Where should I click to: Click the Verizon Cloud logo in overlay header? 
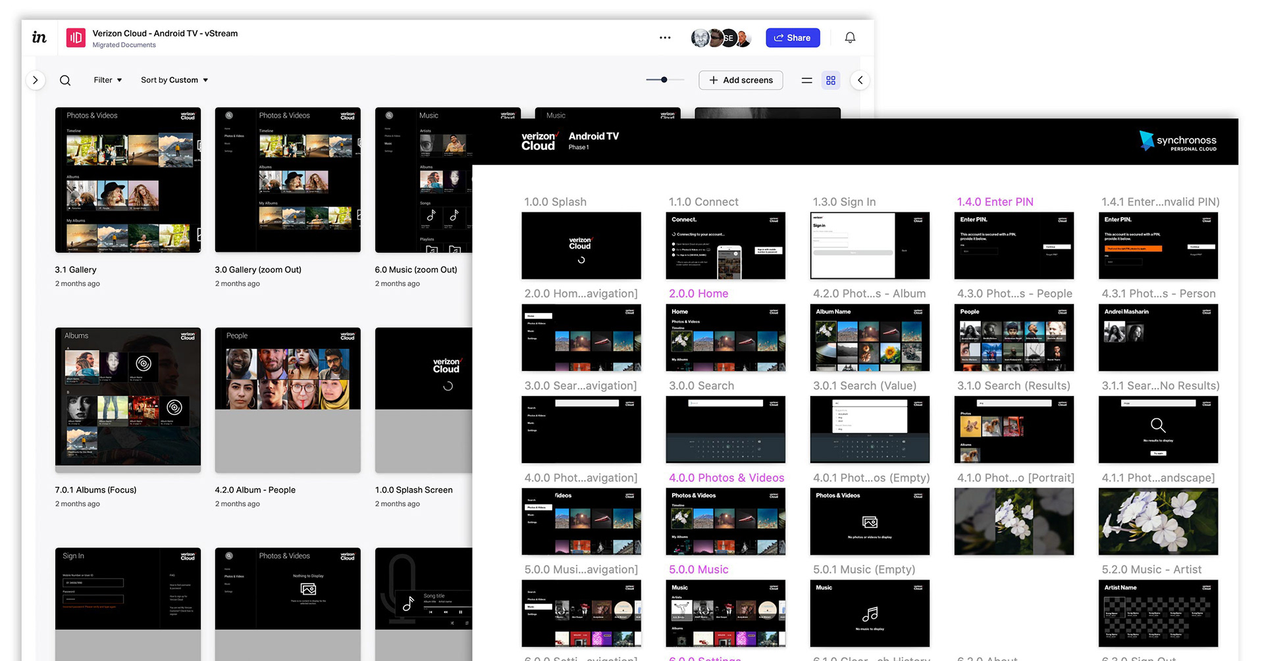[539, 141]
